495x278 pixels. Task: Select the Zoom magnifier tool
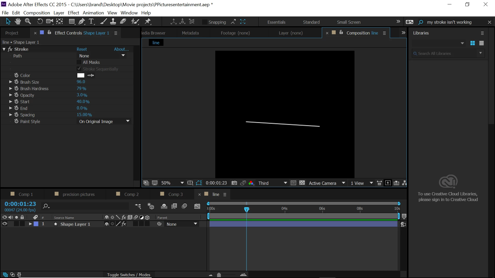(x=28, y=22)
